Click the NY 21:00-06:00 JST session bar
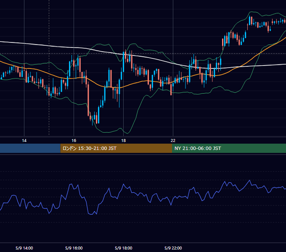286x252 pixels. tap(229, 148)
